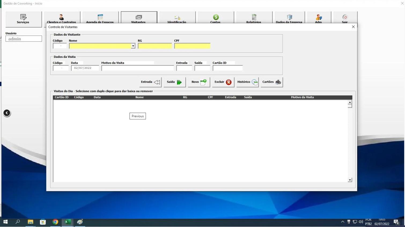Click into the Motivo da Visita field

point(138,68)
